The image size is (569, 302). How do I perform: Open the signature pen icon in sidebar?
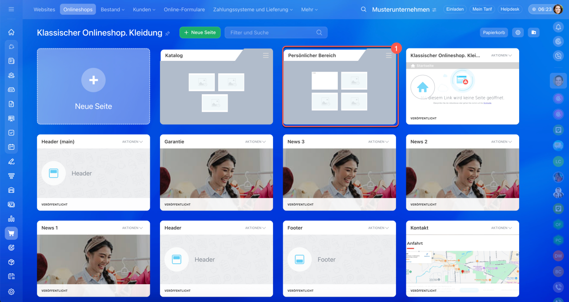click(x=11, y=161)
